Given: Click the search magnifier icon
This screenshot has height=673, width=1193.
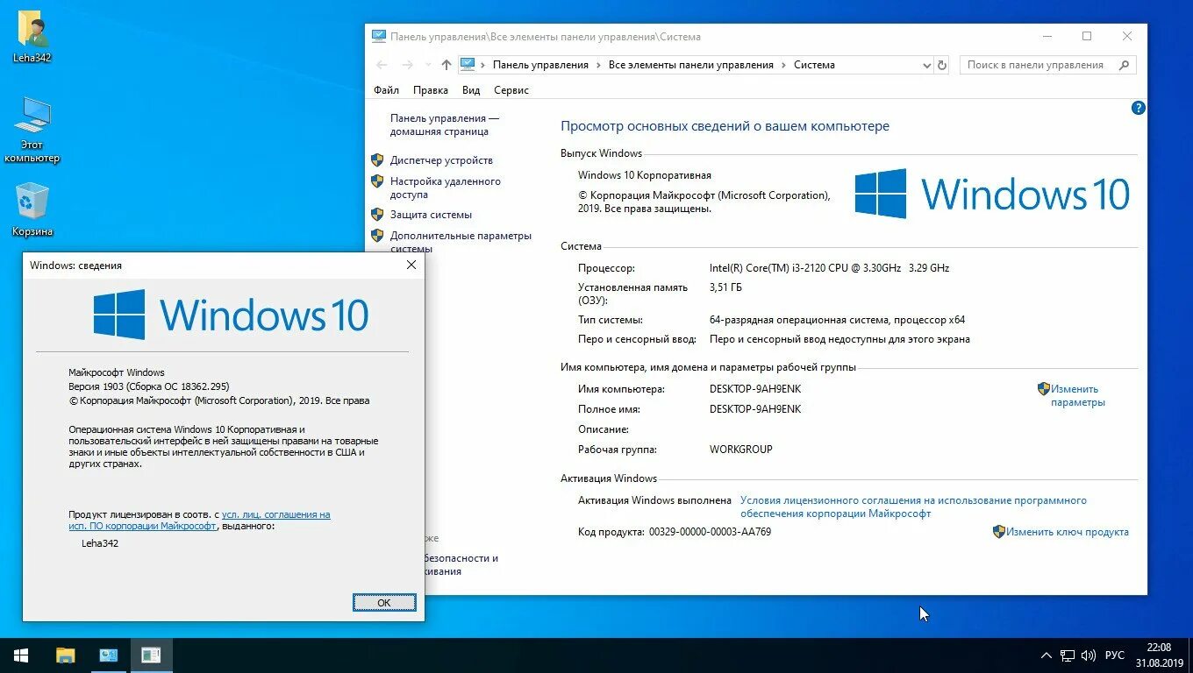Looking at the screenshot, I should coord(1124,65).
